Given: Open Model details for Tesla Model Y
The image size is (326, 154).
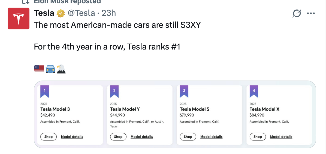Looking at the screenshot, I should coord(141,137).
